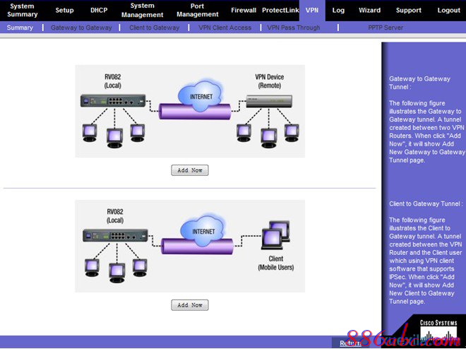Open the System Summary menu
466x349 pixels.
pos(23,10)
